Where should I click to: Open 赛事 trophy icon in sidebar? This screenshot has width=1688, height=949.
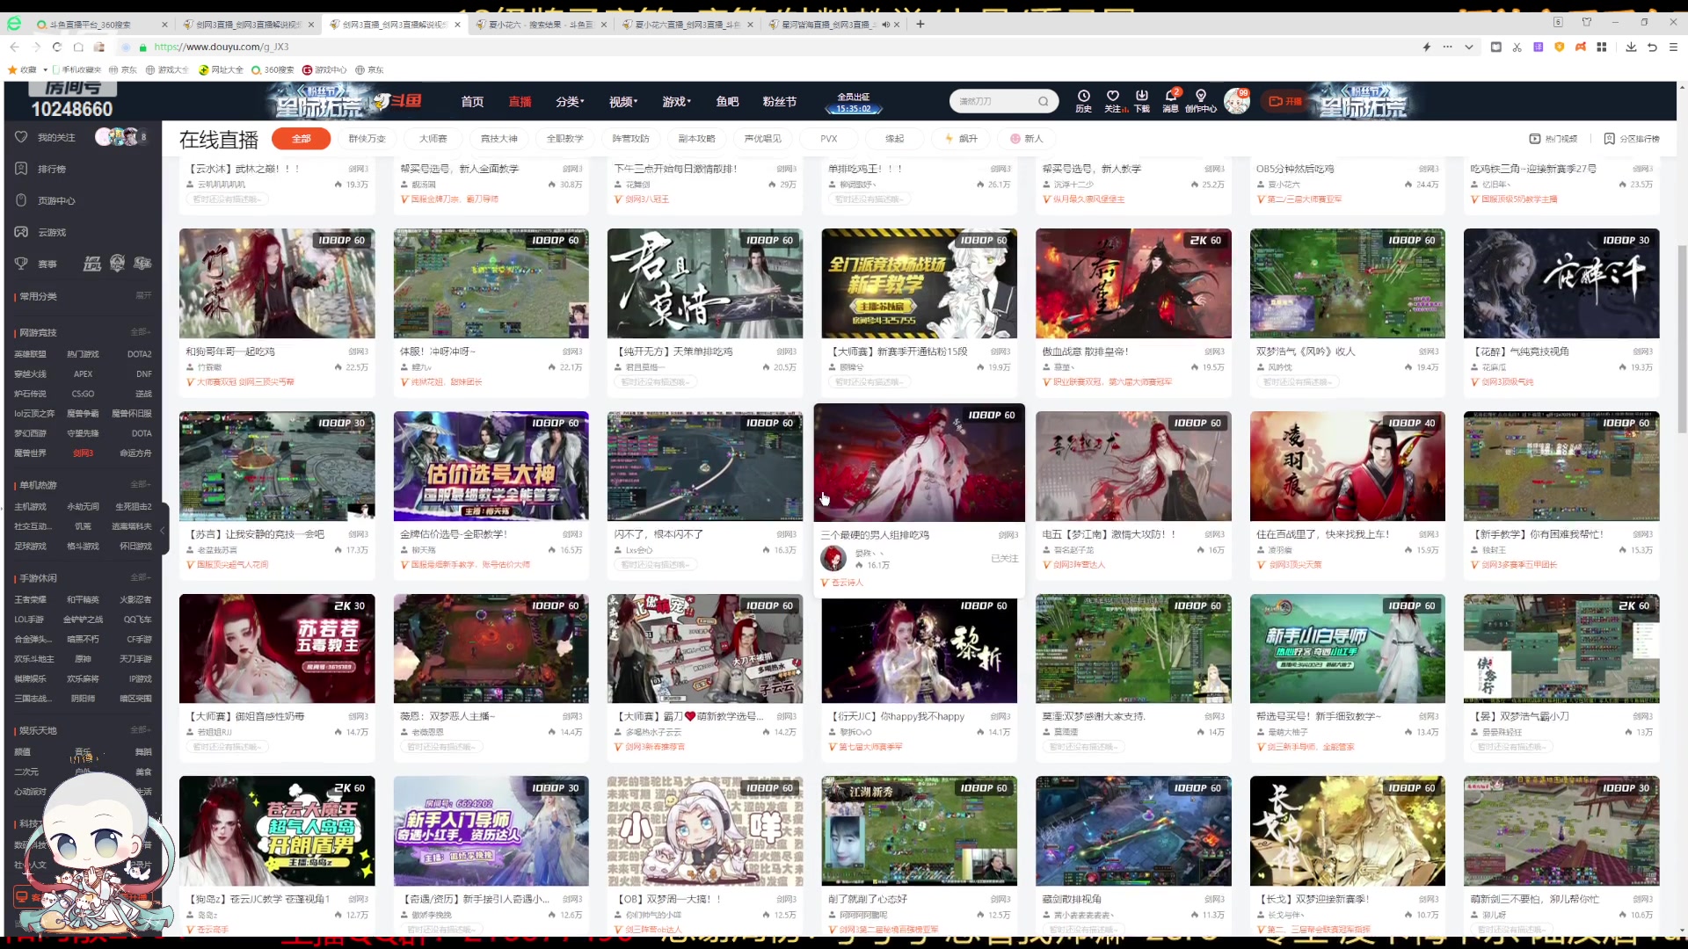pos(21,264)
